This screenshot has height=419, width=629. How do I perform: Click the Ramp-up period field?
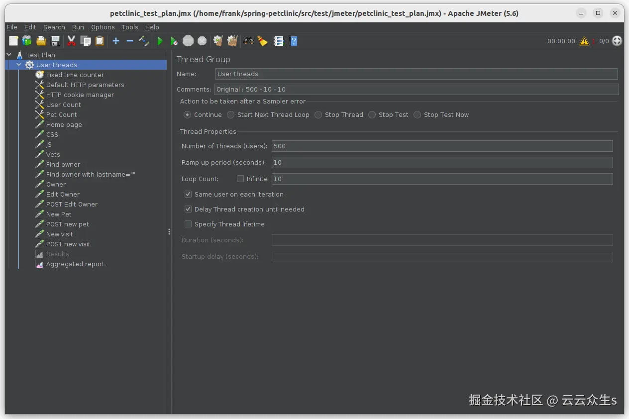(442, 162)
